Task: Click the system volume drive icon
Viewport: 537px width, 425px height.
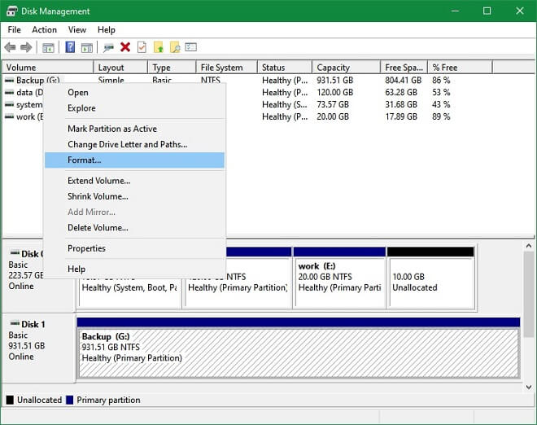Action: pyautogui.click(x=9, y=104)
